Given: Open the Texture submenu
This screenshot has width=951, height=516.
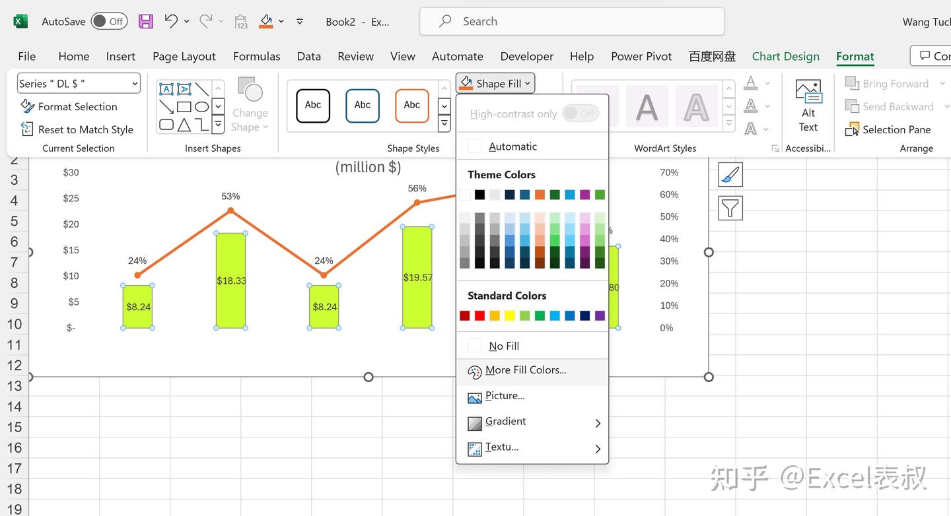Looking at the screenshot, I should click(x=532, y=448).
